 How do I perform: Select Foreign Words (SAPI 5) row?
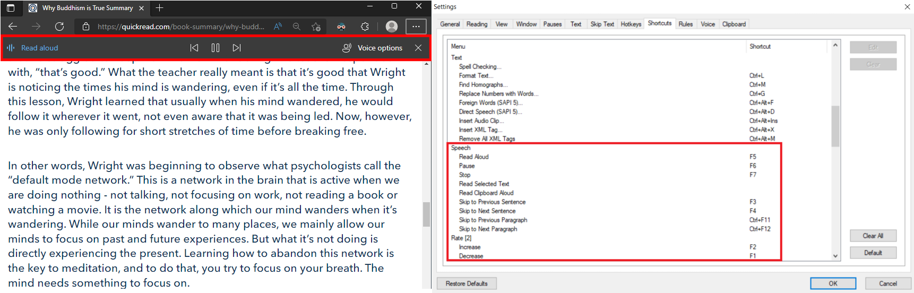point(639,103)
